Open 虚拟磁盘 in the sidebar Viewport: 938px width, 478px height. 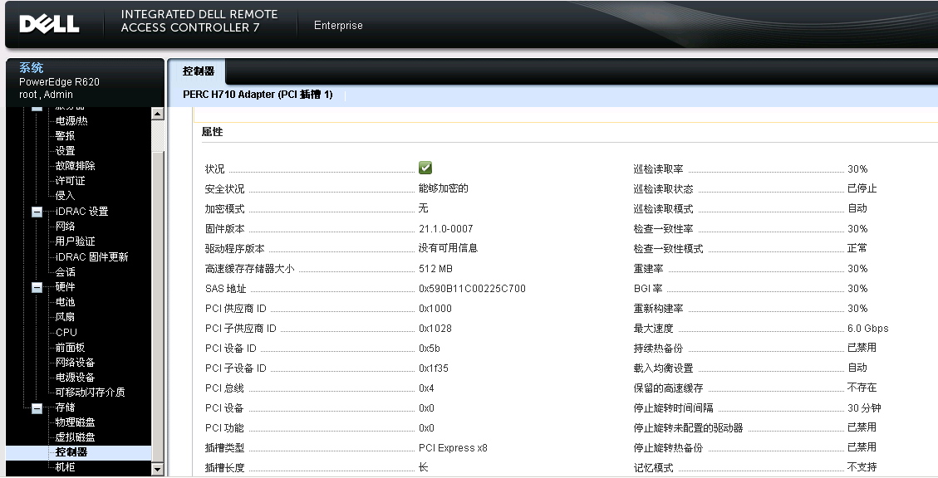[76, 437]
